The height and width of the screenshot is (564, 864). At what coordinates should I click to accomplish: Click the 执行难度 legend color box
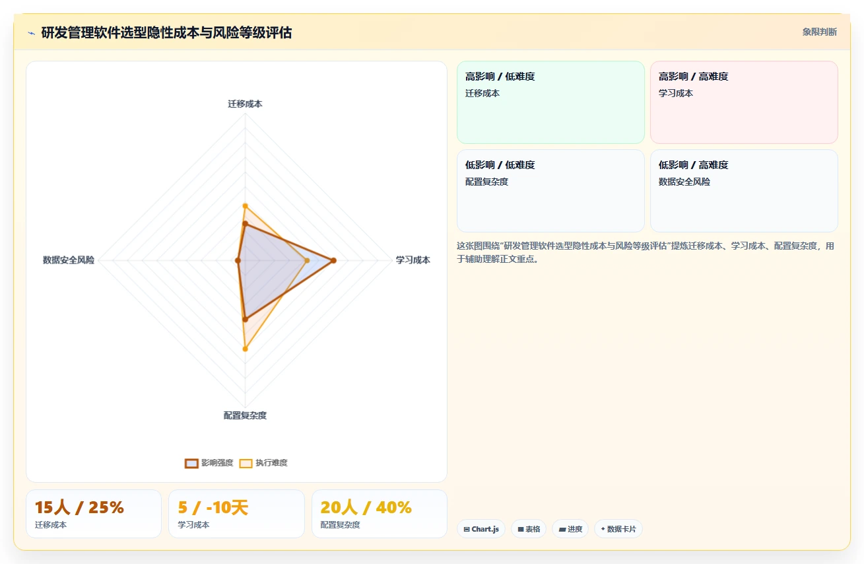(x=246, y=463)
